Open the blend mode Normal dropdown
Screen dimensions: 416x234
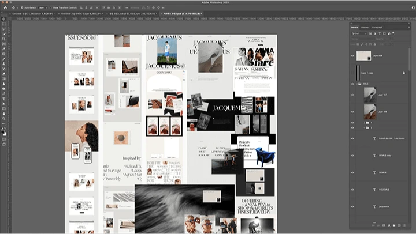[x=362, y=39]
